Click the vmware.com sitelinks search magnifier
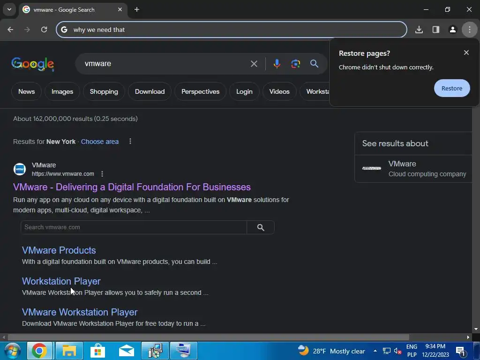The width and height of the screenshot is (480, 360). (x=261, y=227)
